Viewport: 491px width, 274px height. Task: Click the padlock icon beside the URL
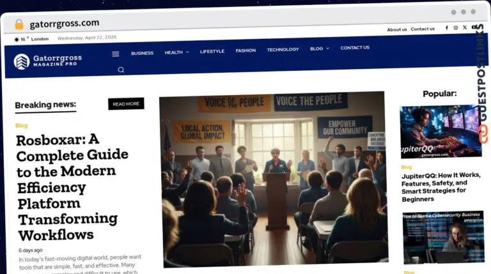click(19, 24)
